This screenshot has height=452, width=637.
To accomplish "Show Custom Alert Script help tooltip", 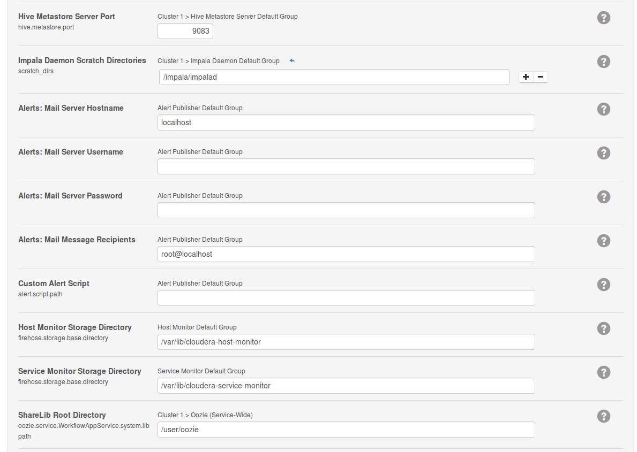I will point(603,285).
